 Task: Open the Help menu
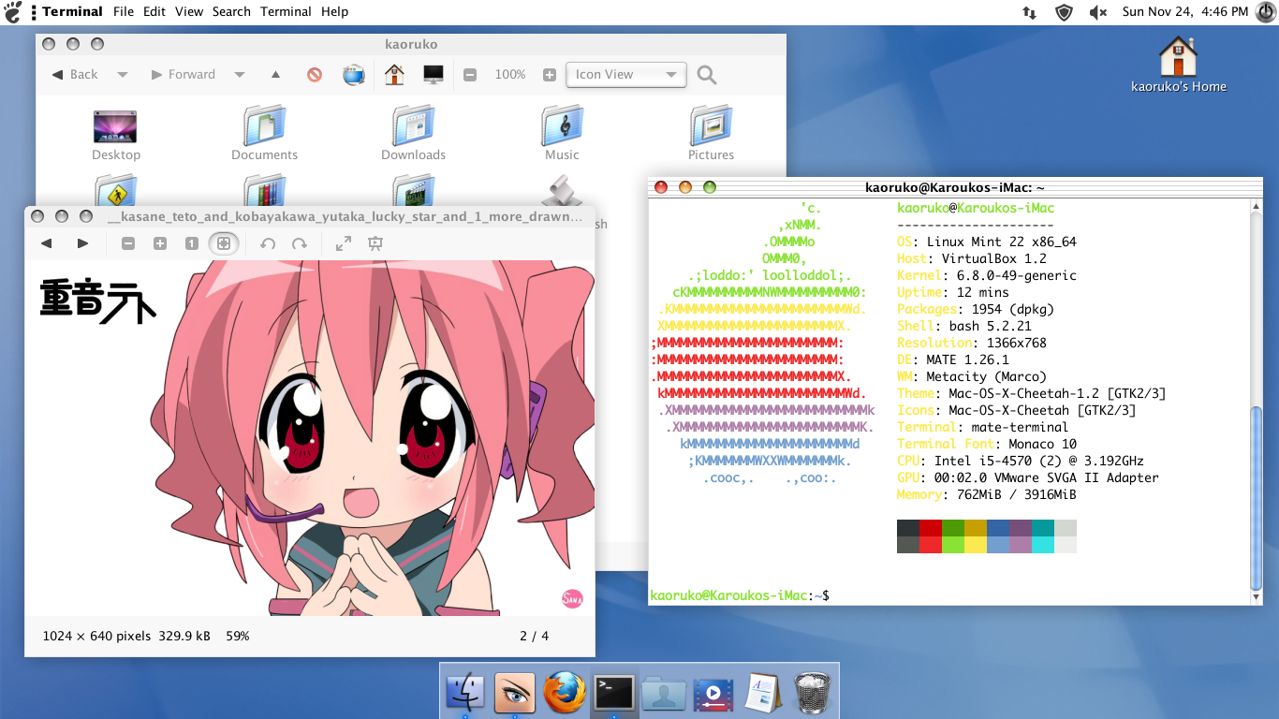[334, 12]
